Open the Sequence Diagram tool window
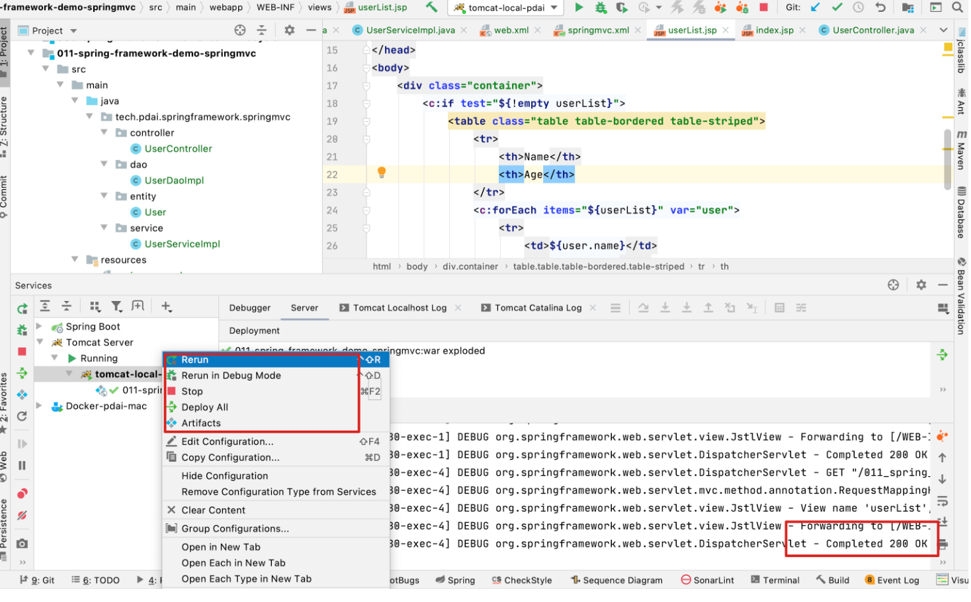The width and height of the screenshot is (971, 602). (616, 581)
